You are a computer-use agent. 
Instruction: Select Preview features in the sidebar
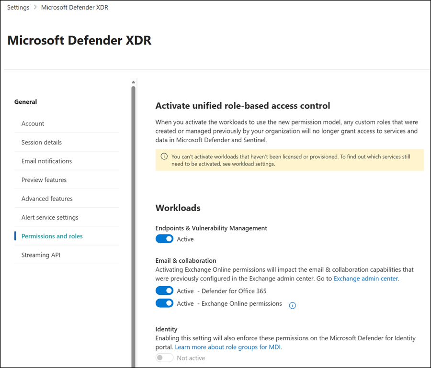tap(67, 180)
